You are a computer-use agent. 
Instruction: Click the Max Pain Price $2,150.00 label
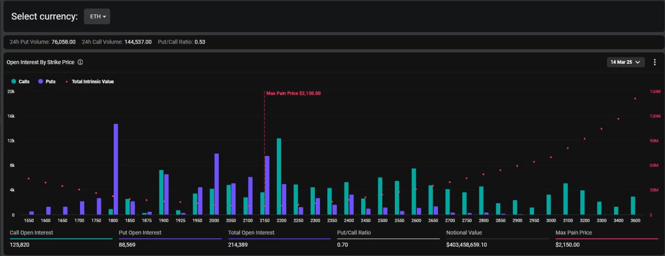coord(294,93)
